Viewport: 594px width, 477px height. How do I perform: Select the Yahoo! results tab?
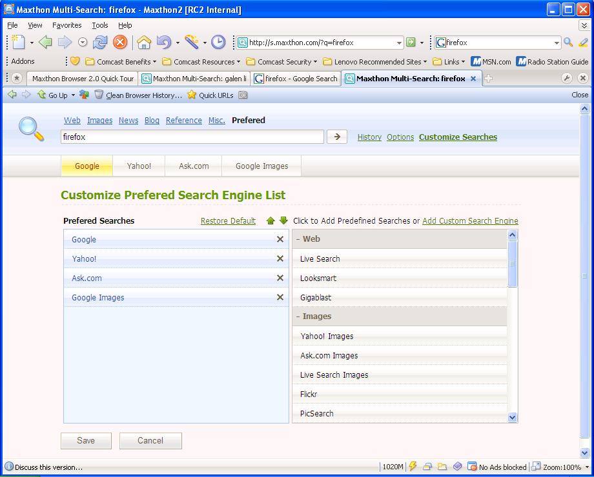click(x=139, y=166)
